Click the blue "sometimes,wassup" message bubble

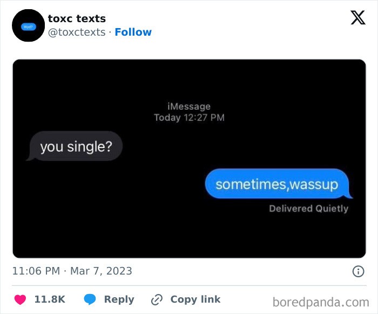[277, 185]
